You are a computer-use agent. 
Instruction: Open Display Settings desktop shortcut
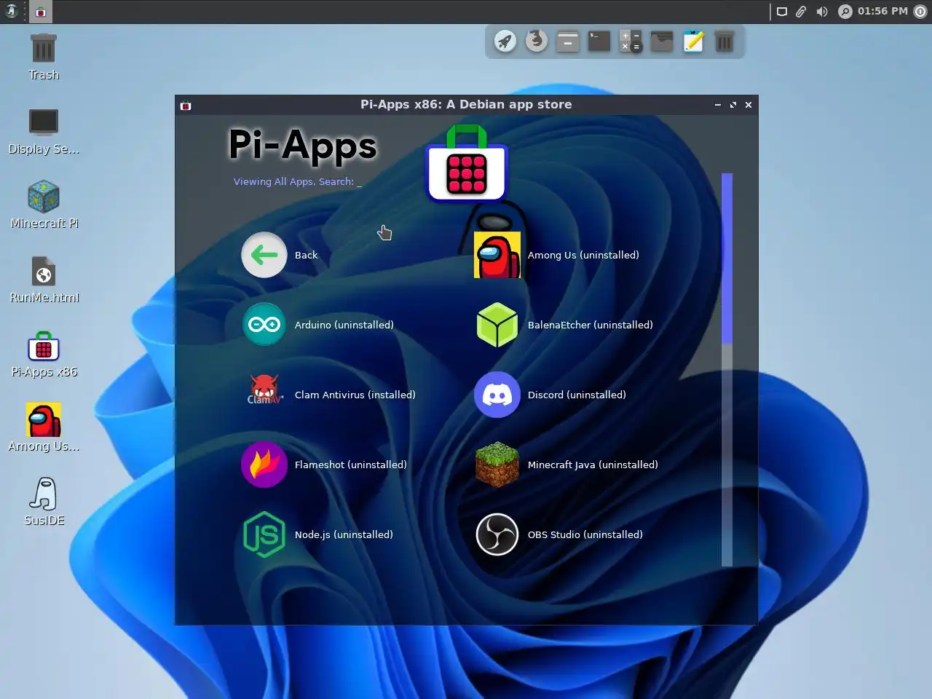point(44,131)
